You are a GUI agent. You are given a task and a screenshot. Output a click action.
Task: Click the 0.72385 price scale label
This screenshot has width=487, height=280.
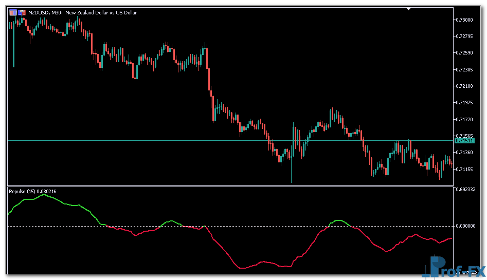465,69
